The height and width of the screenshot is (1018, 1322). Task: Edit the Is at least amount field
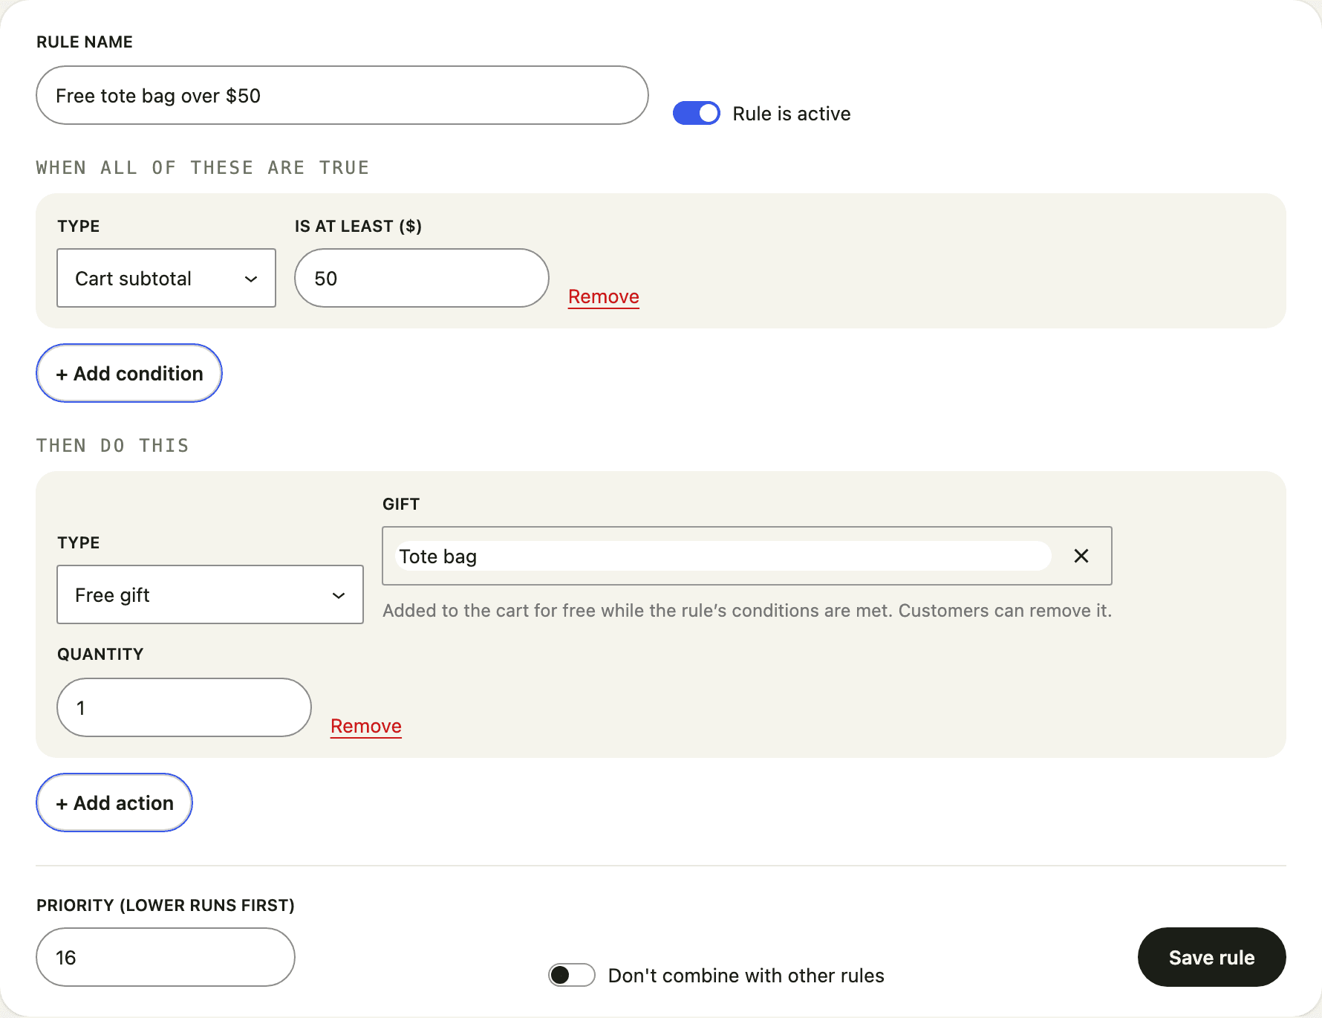pos(422,278)
